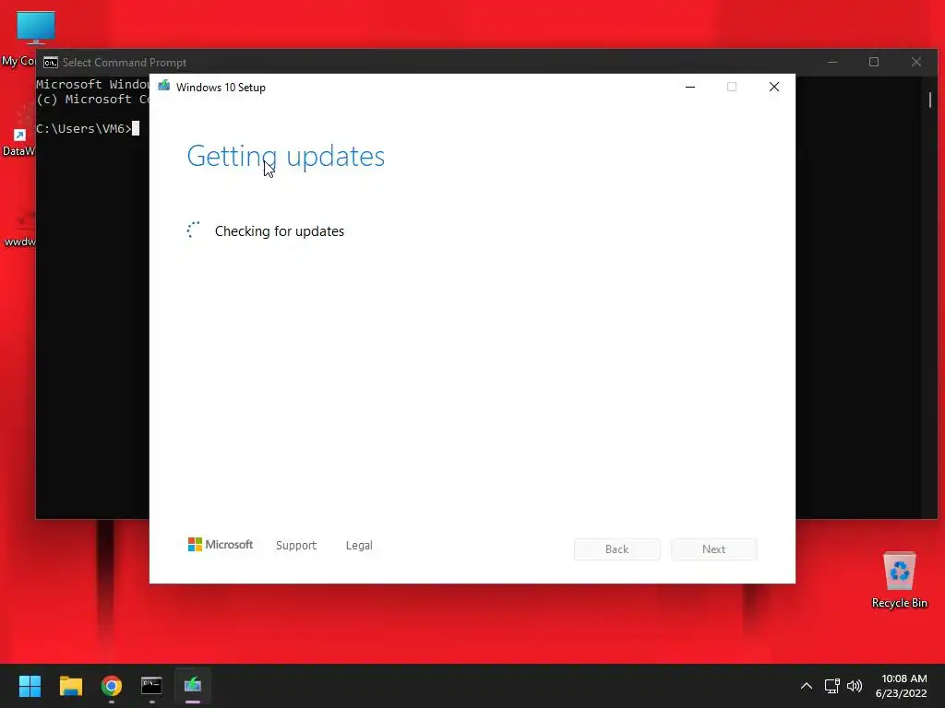Open the Windows Start menu
This screenshot has width=945, height=708.
[x=30, y=686]
